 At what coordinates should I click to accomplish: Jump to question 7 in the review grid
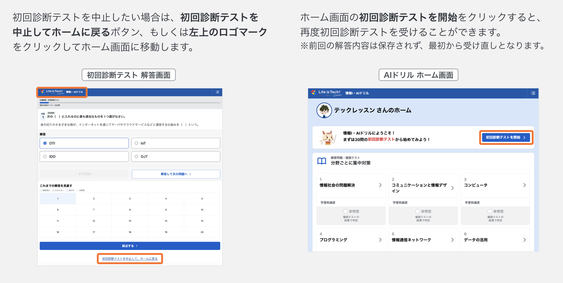[94, 210]
